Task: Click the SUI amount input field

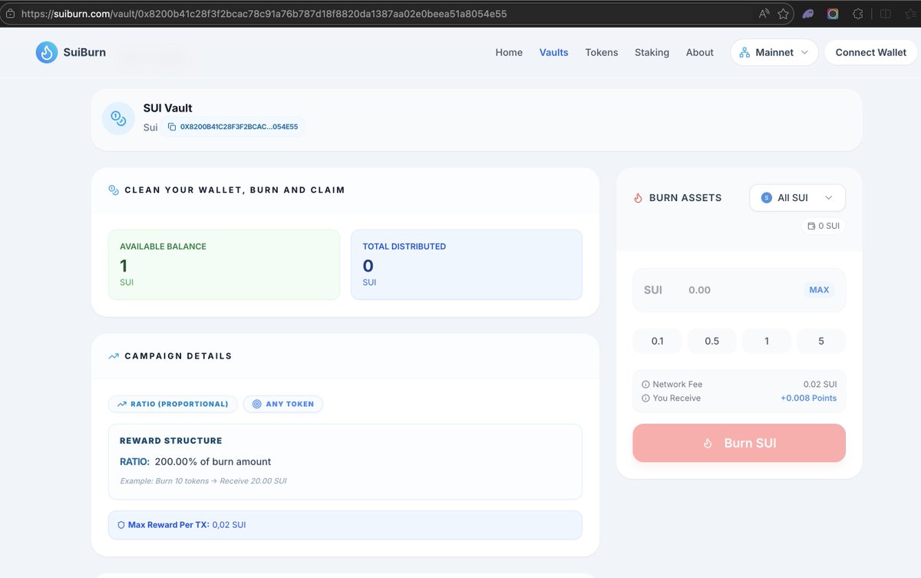Action: click(x=739, y=290)
